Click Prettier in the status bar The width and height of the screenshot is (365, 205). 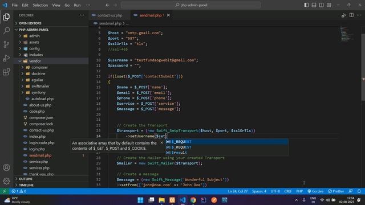click(336, 191)
